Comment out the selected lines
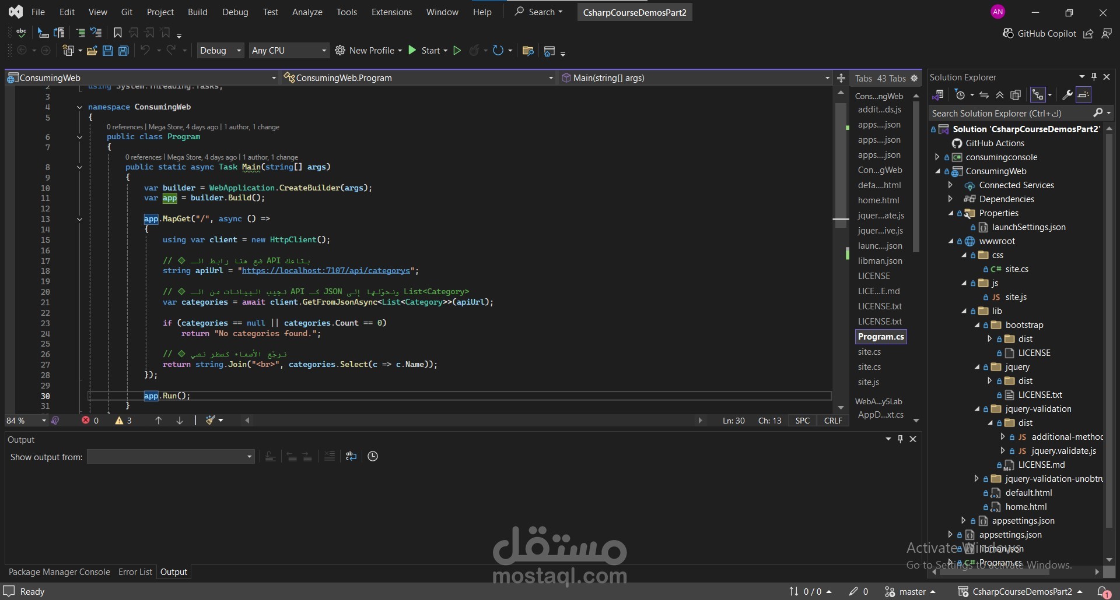Screen dimensions: 1120x600 80,33
